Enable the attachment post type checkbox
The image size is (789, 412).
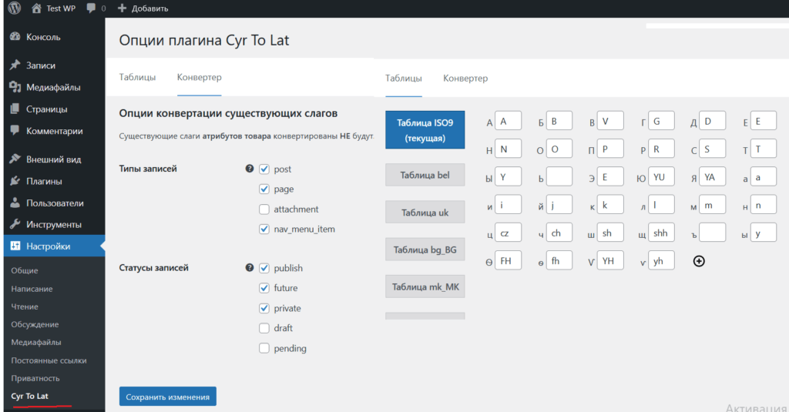click(x=264, y=209)
